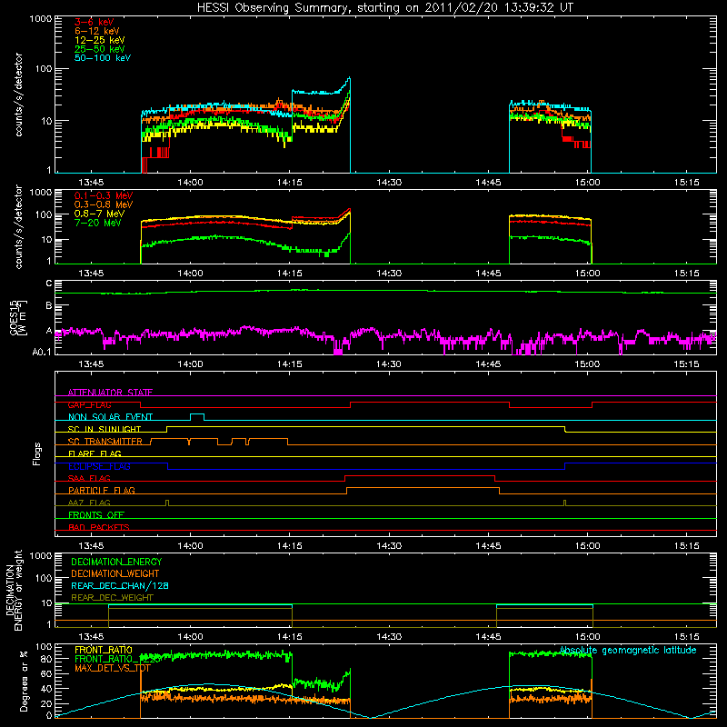
Task: Click the 'Flags' vertical axis title
Action: click(37, 453)
